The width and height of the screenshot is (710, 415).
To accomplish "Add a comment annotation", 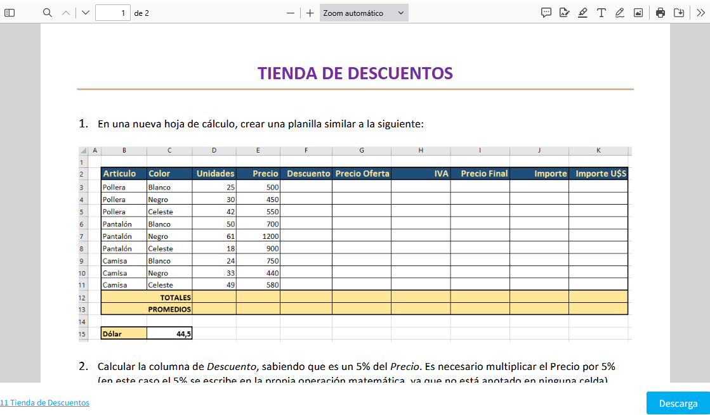I will [546, 13].
